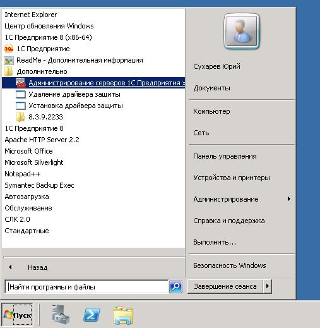Click the Найти программы и файлы field

point(86,287)
